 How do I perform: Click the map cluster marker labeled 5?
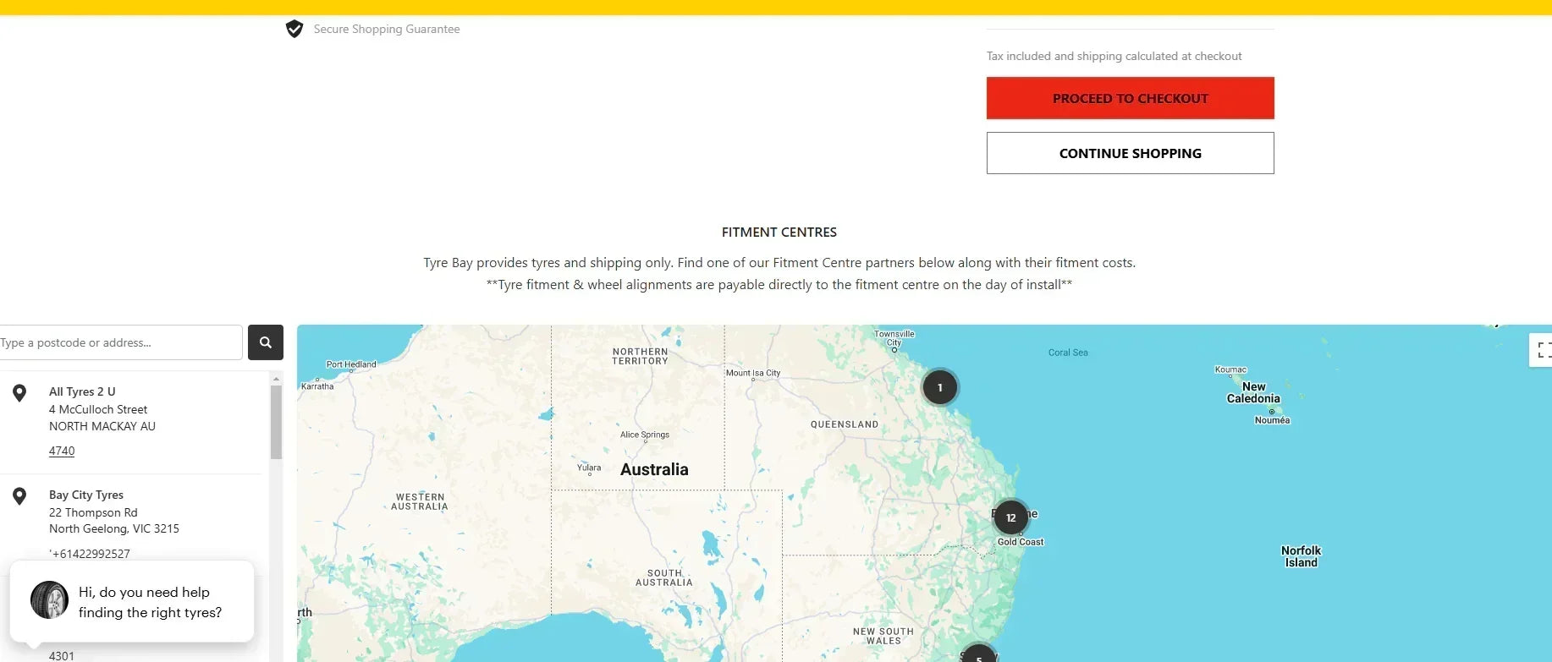point(978,656)
